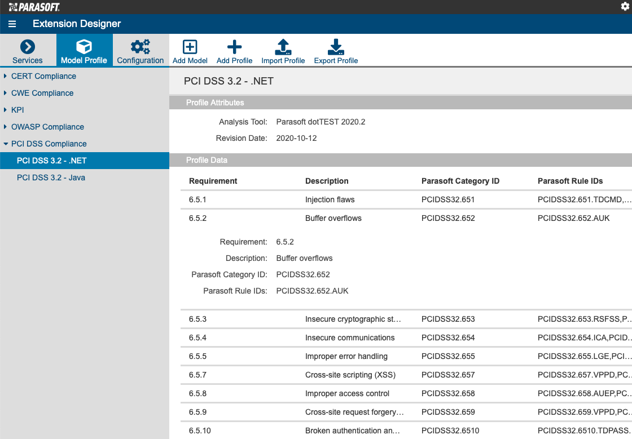The image size is (632, 439).
Task: Select the 6.5.5 requirement row
Action: [406, 356]
